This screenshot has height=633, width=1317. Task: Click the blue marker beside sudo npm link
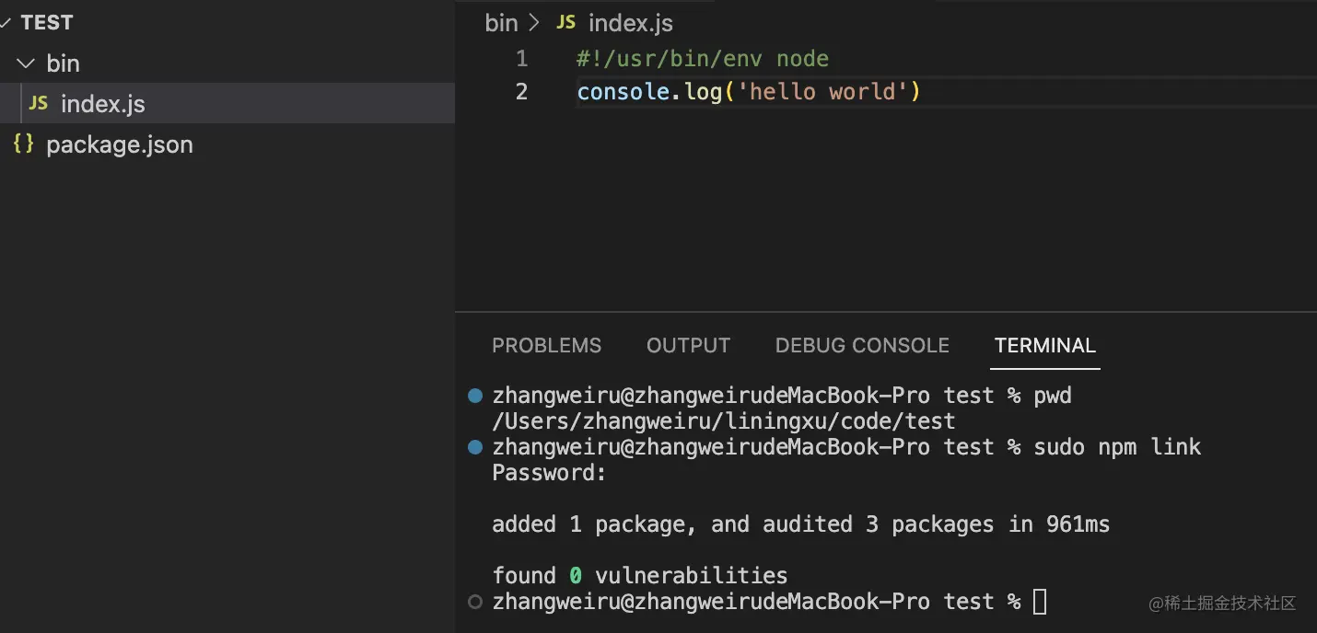475,447
